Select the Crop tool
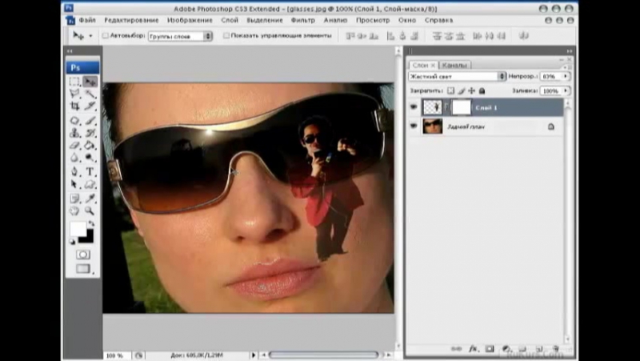 75,106
